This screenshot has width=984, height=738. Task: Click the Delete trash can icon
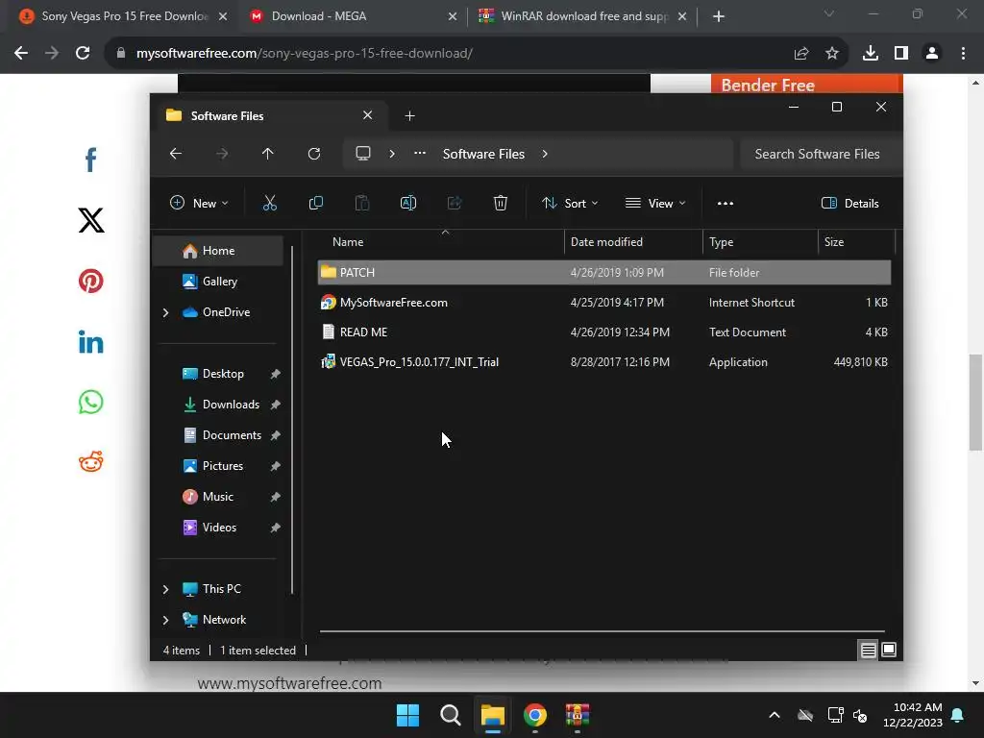500,203
